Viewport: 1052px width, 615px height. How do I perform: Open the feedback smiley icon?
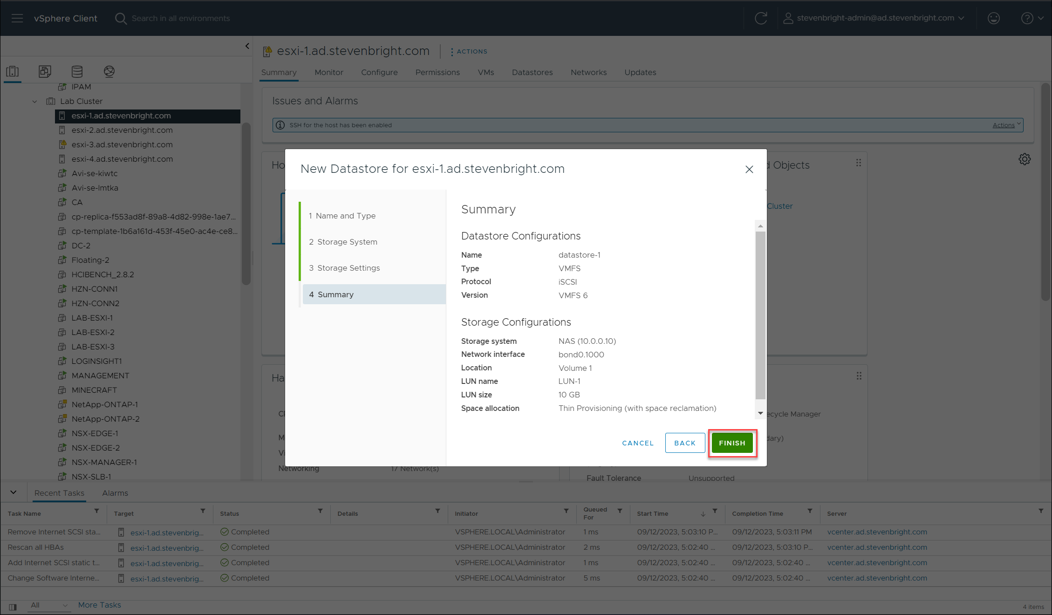point(993,18)
